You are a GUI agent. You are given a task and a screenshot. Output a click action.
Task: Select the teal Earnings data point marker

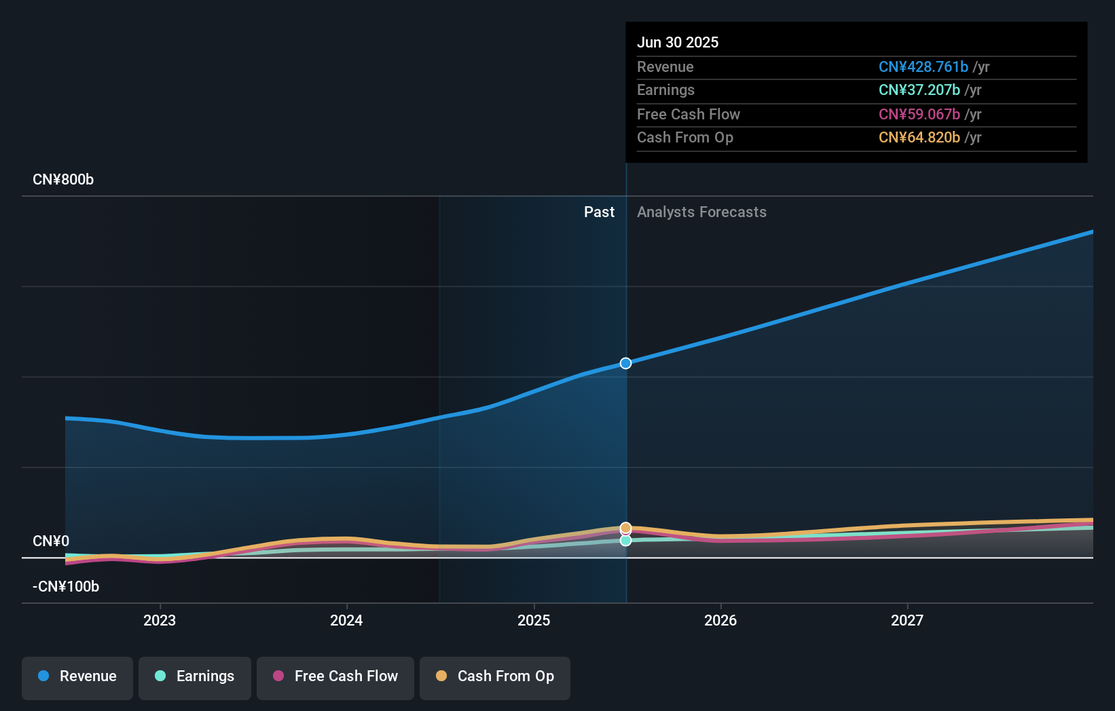625,541
